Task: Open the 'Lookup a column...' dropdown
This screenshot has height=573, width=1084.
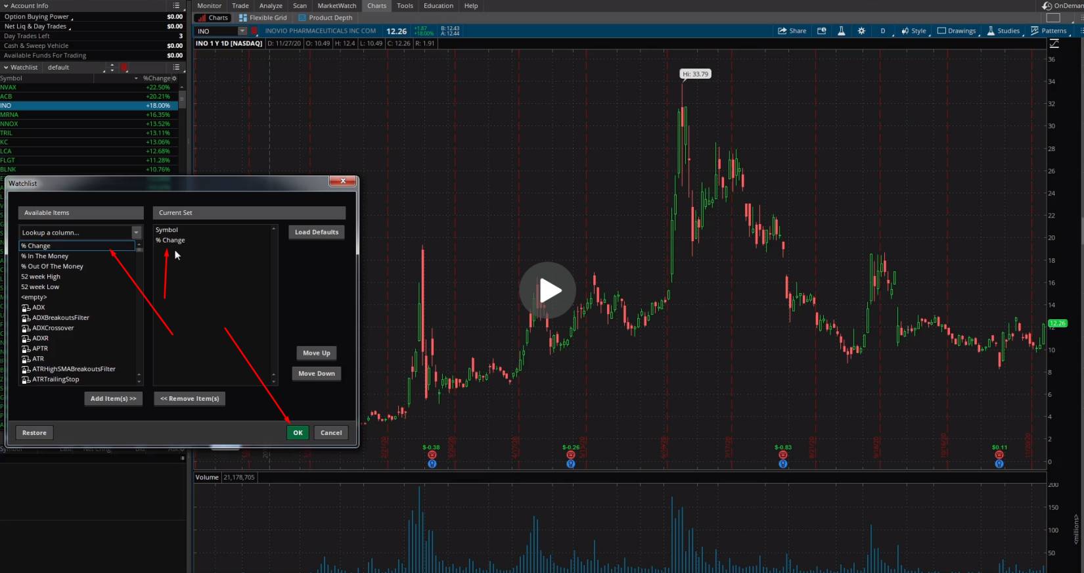Action: (x=136, y=233)
